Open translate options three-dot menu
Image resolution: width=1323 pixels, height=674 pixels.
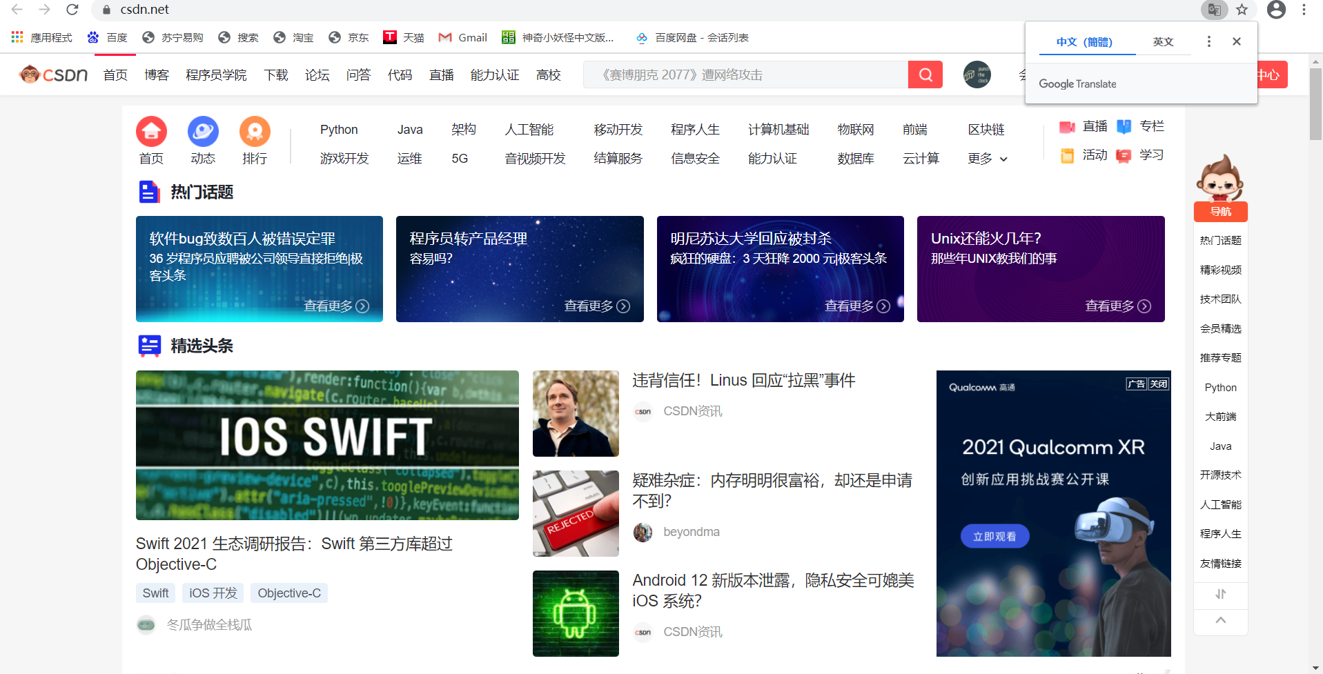1208,41
